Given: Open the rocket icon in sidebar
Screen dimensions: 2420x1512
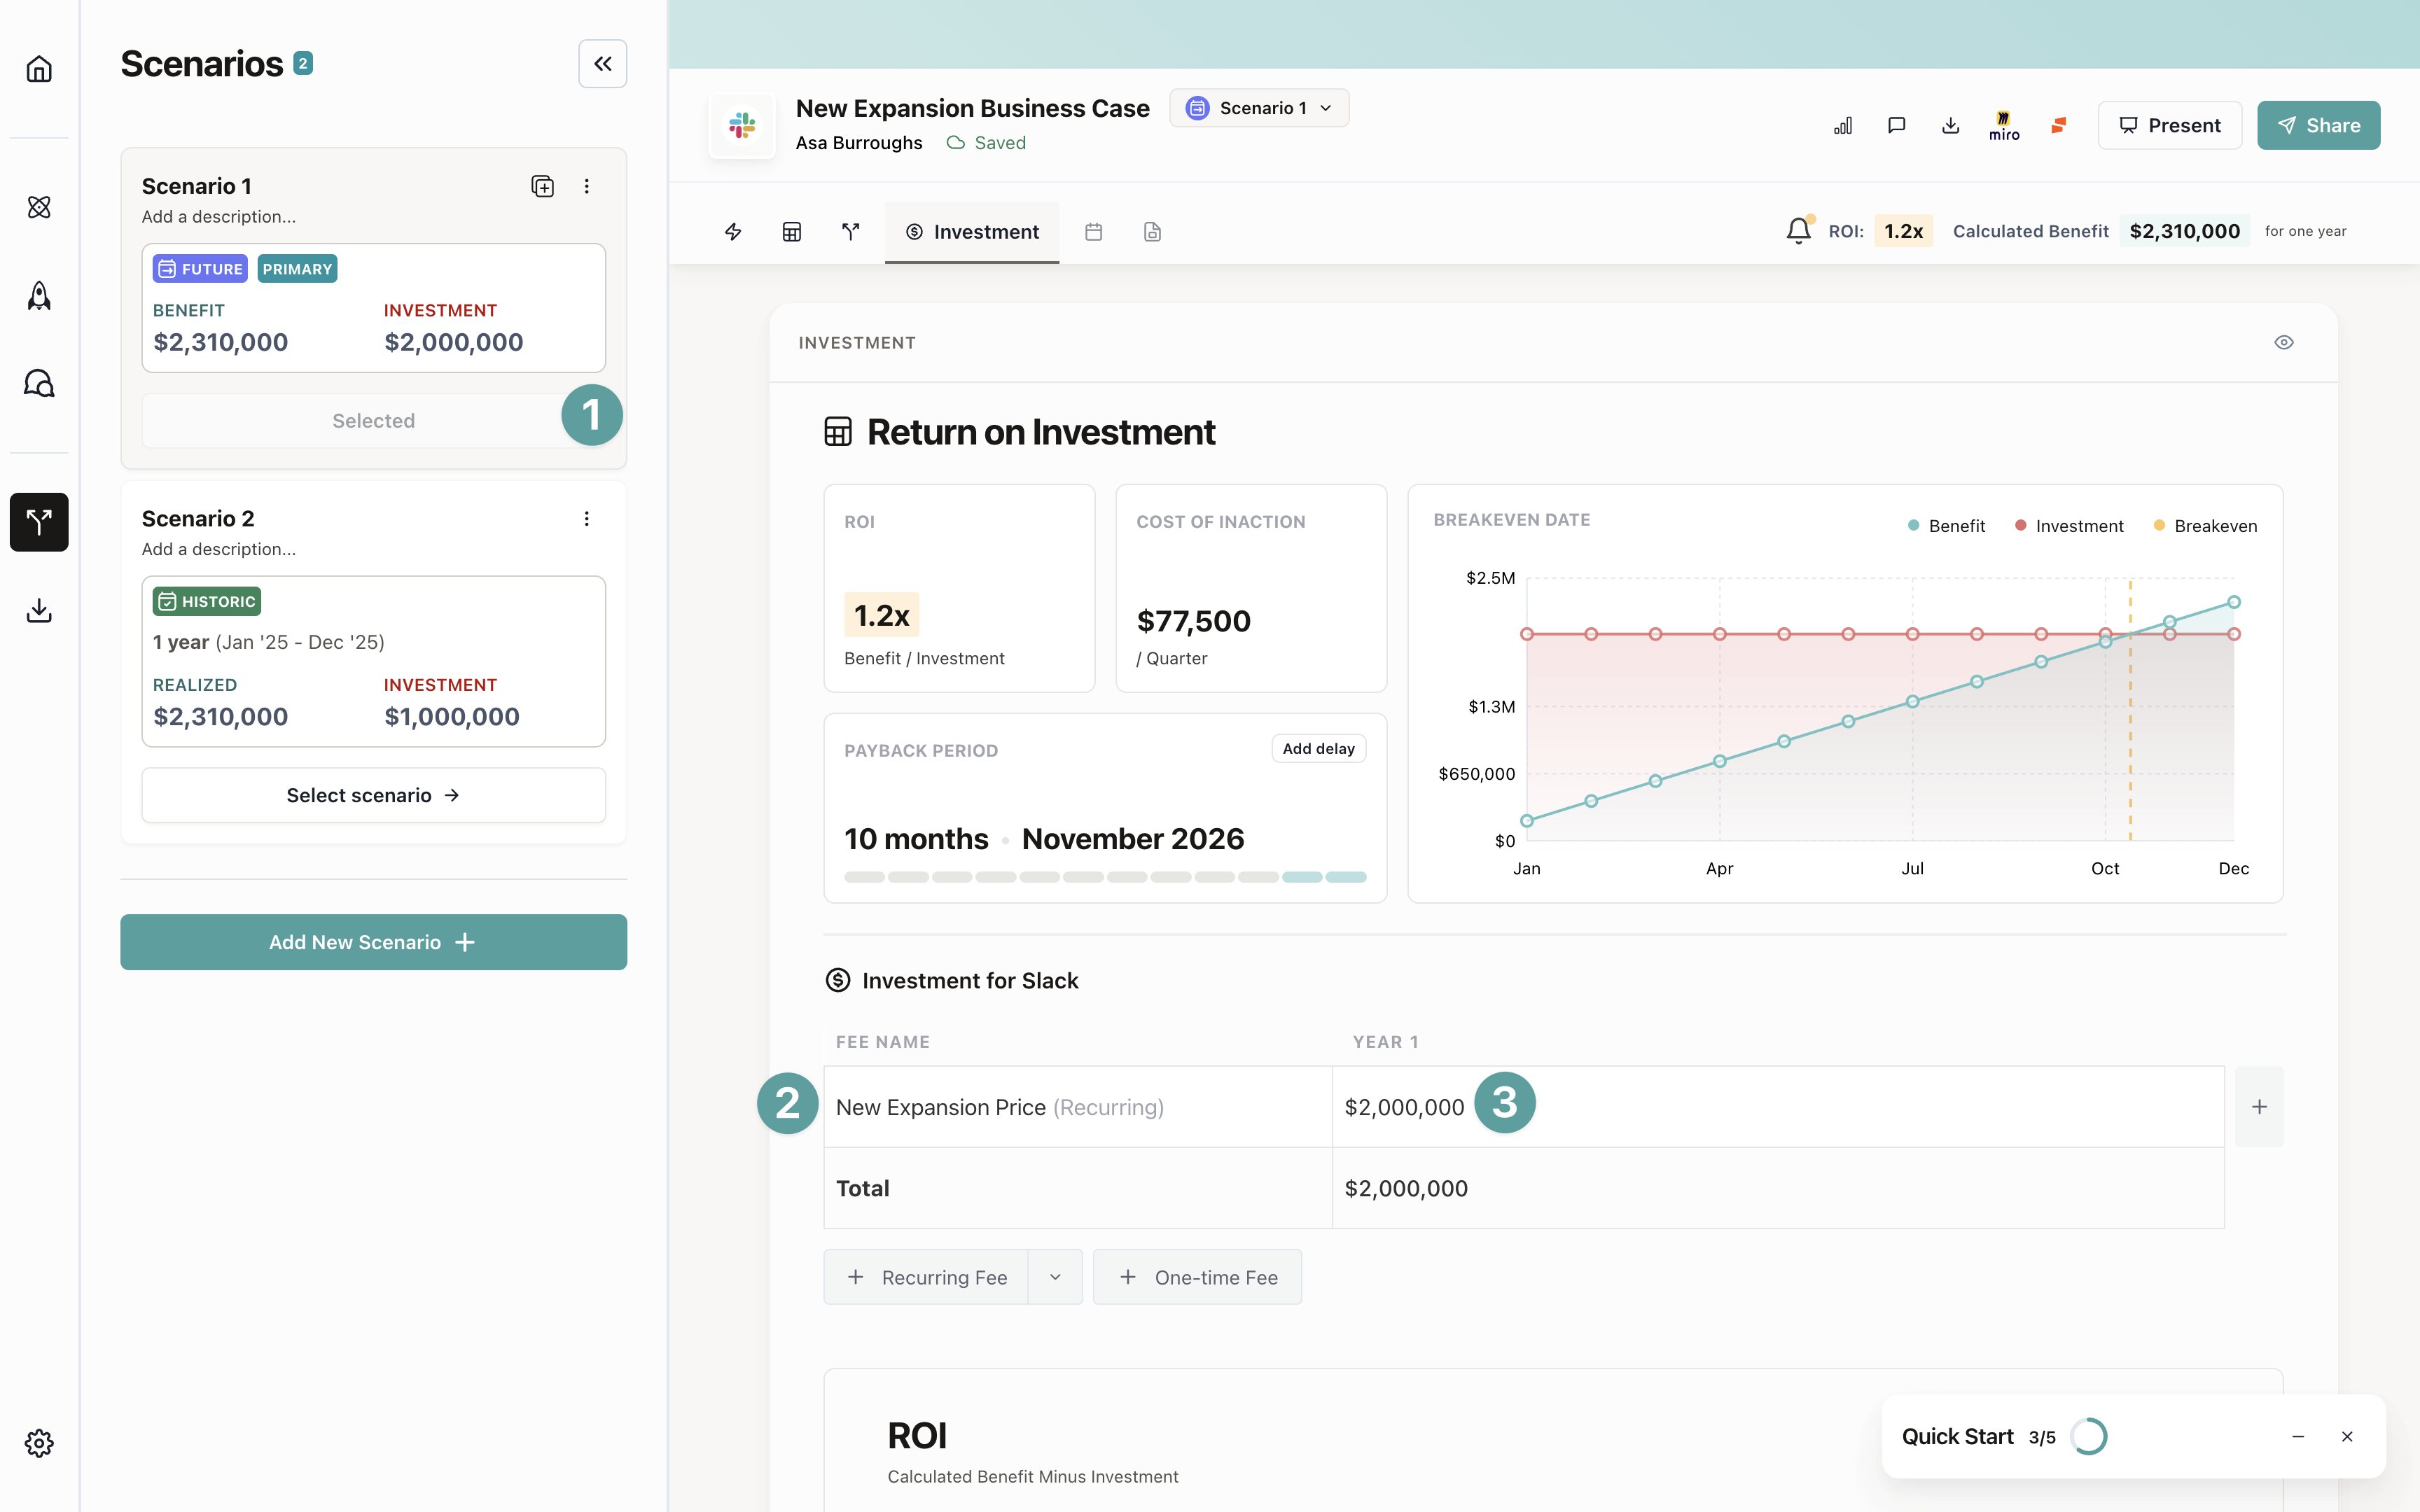Looking at the screenshot, I should tap(39, 295).
